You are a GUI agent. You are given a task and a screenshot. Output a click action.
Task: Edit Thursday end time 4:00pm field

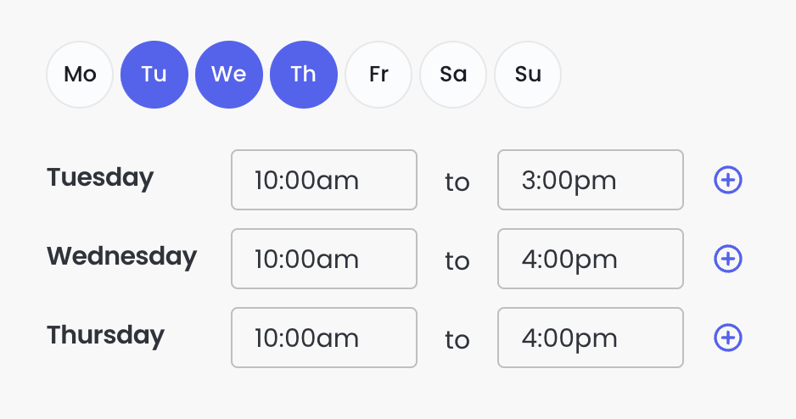[591, 338]
